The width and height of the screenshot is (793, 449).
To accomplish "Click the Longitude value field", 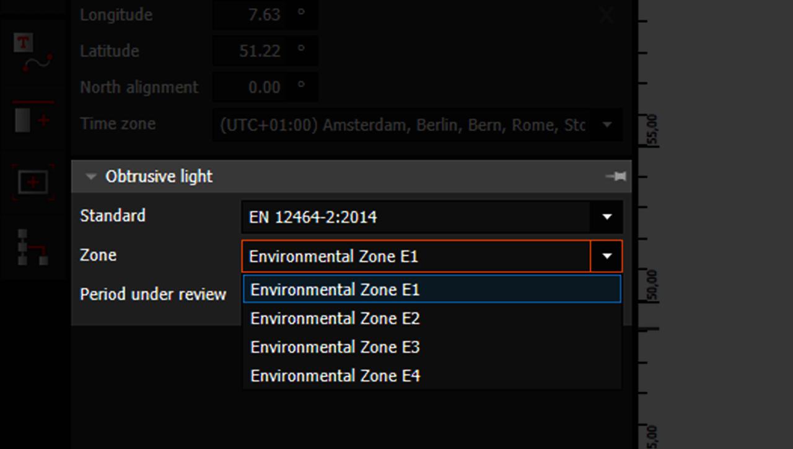I will (x=265, y=15).
